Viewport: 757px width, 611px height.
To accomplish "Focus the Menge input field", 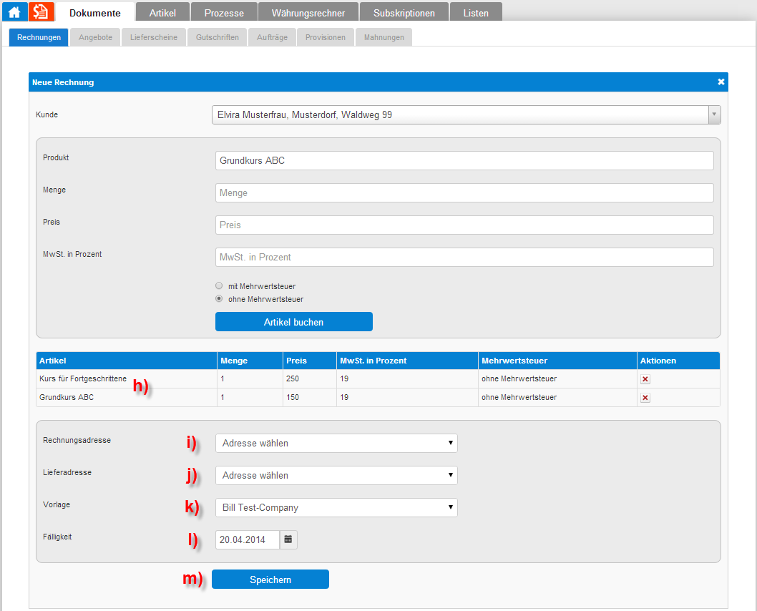I will pos(464,192).
